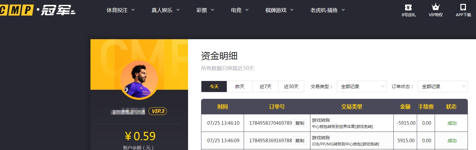Click the 时间 column header
Image resolution: width=476 pixels, height=150 pixels.
tap(223, 107)
